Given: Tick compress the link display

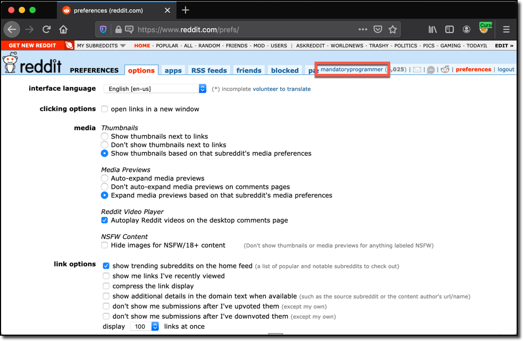Looking at the screenshot, I should click(106, 286).
